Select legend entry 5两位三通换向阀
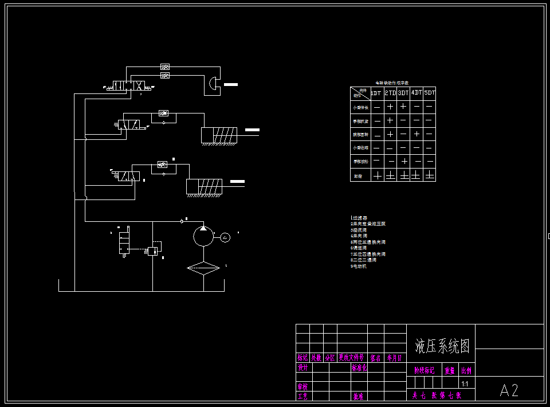This screenshot has height=407, width=550. tap(368, 242)
